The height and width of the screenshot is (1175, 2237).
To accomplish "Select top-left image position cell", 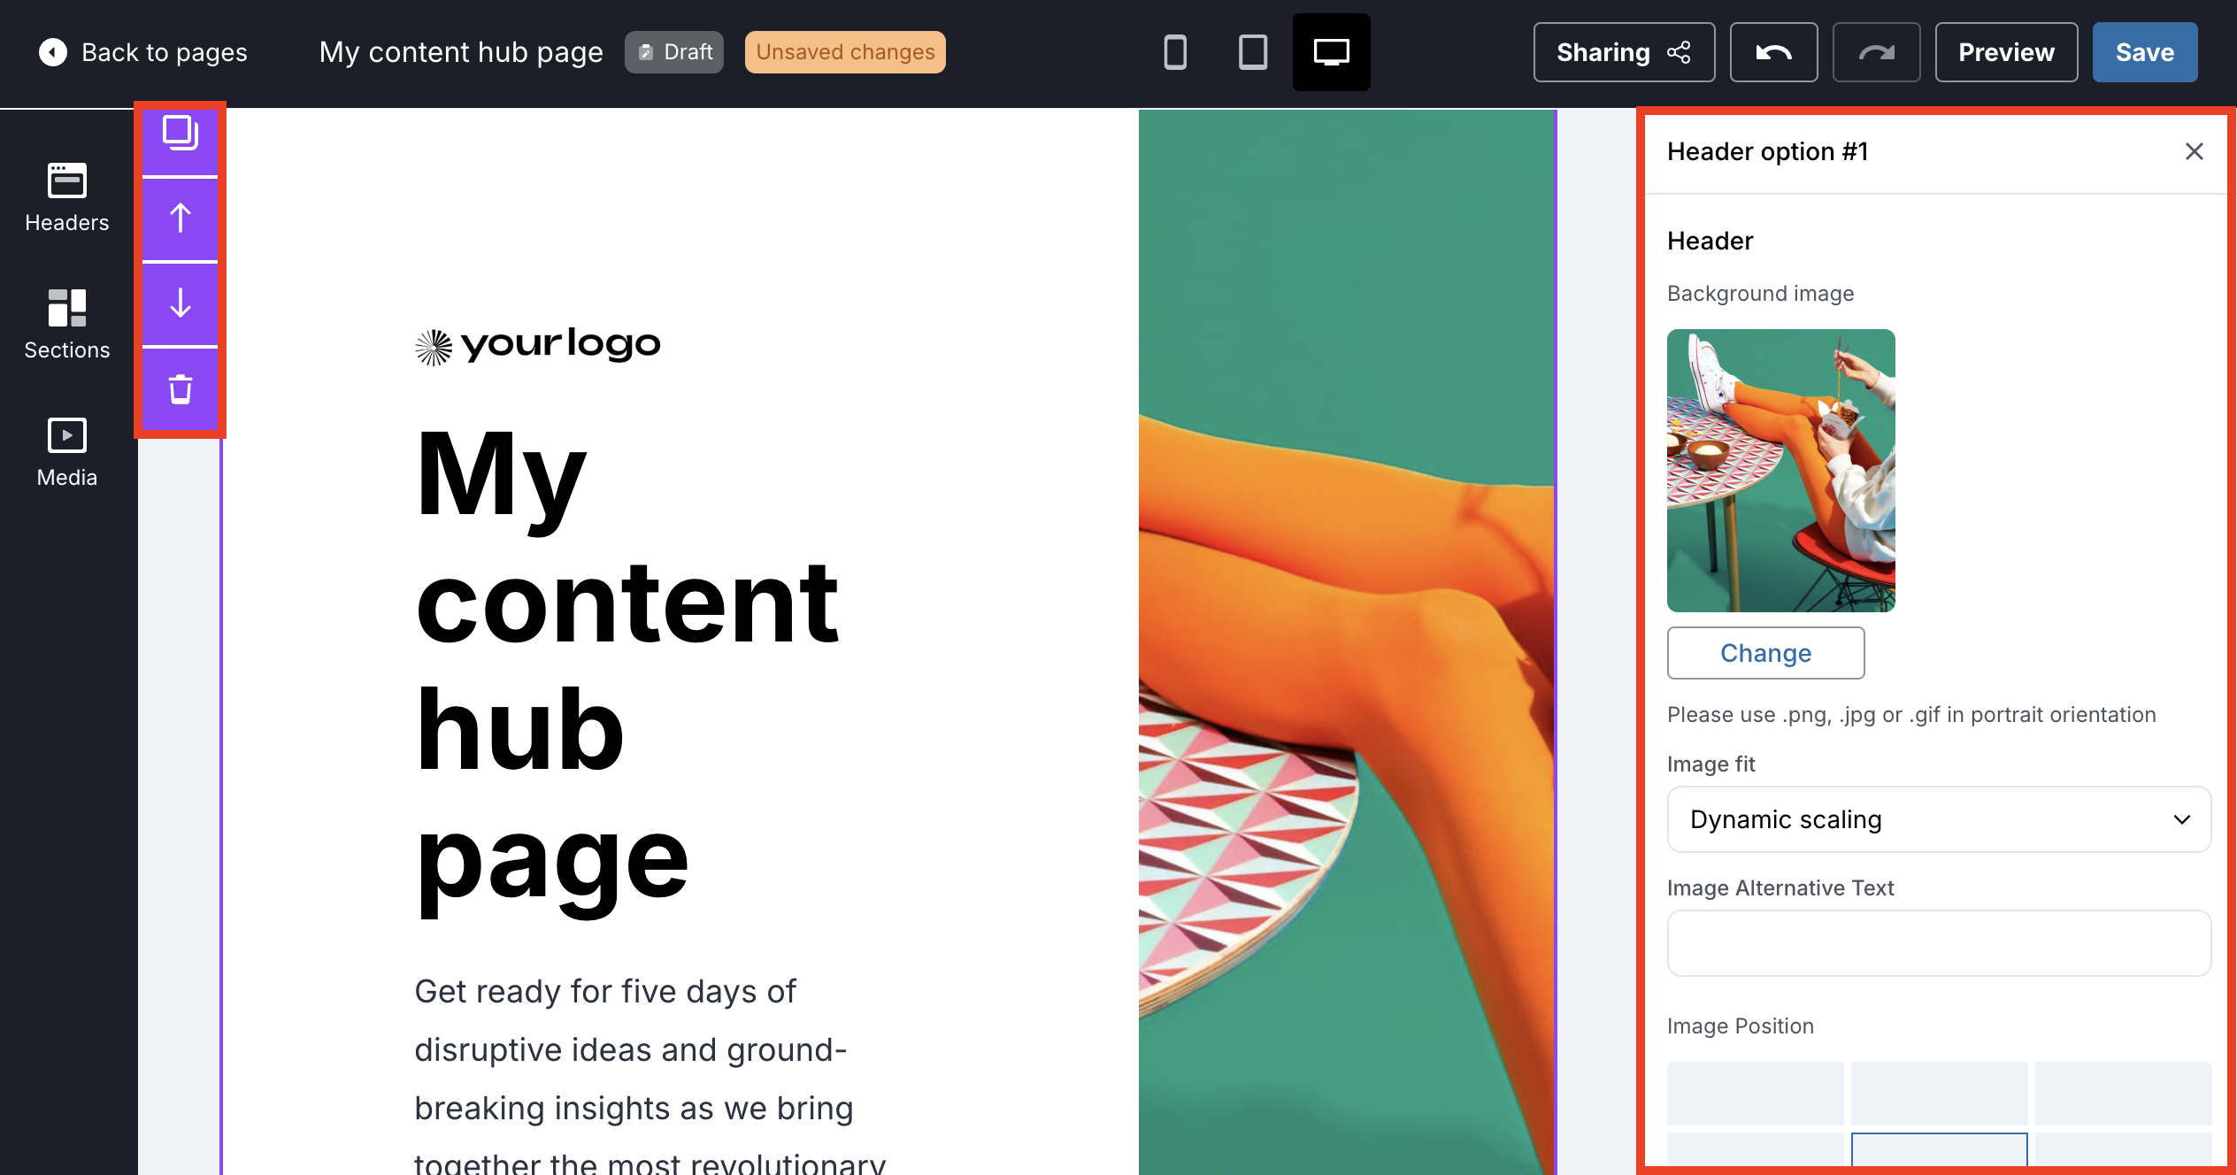I will [x=1755, y=1094].
